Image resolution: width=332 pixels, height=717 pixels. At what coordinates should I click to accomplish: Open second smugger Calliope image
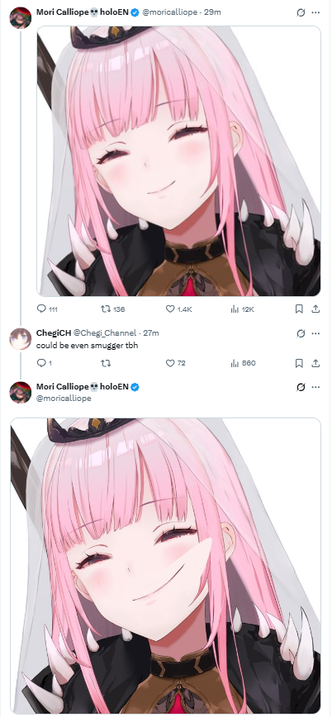click(x=166, y=566)
